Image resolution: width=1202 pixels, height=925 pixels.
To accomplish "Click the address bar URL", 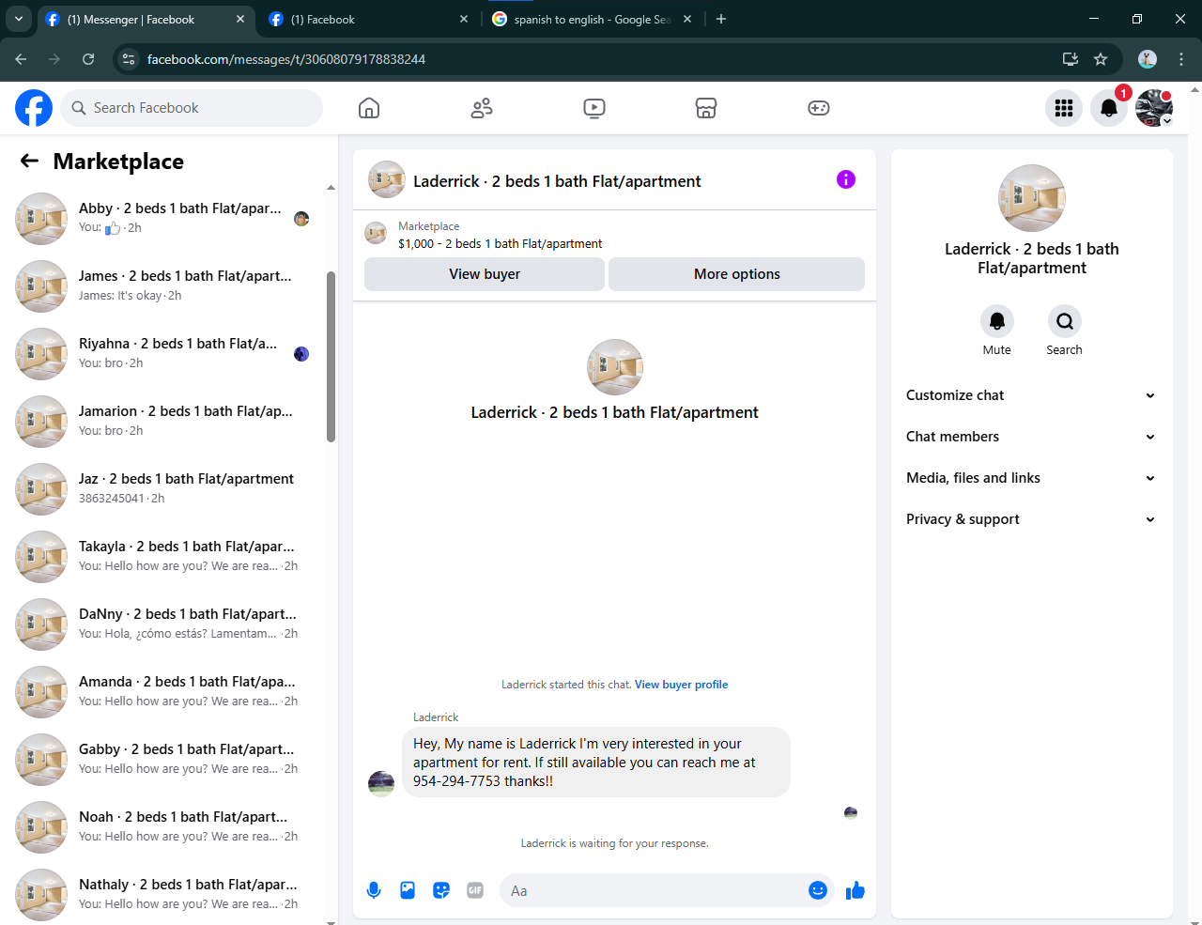I will tap(286, 59).
